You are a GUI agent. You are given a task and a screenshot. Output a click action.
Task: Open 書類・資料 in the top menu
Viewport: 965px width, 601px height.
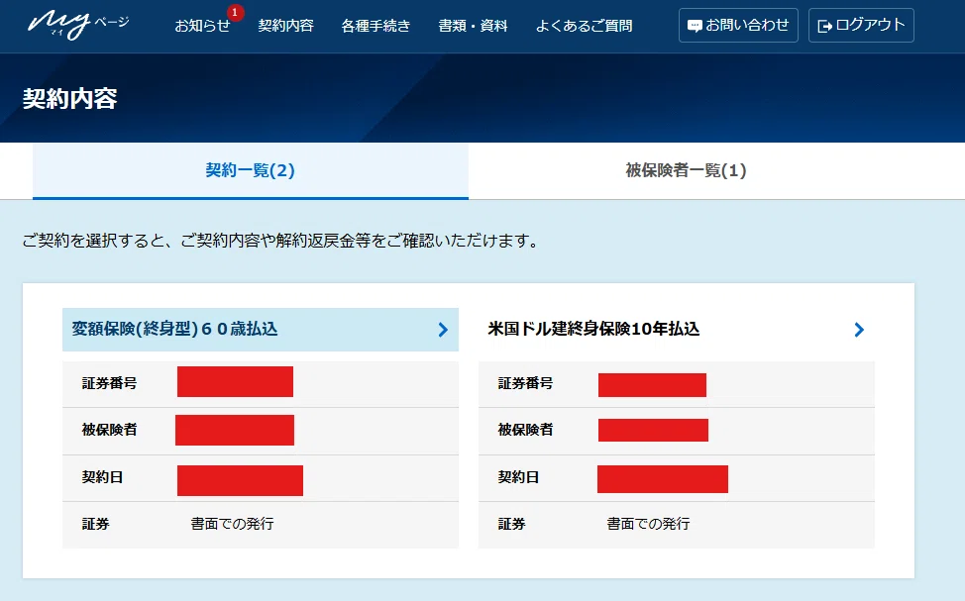tap(473, 26)
